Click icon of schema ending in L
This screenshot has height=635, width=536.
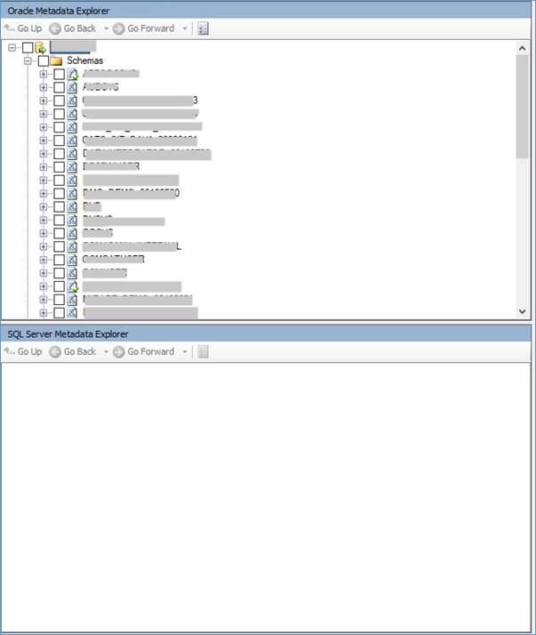tap(72, 246)
